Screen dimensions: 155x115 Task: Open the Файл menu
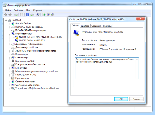(8, 10)
